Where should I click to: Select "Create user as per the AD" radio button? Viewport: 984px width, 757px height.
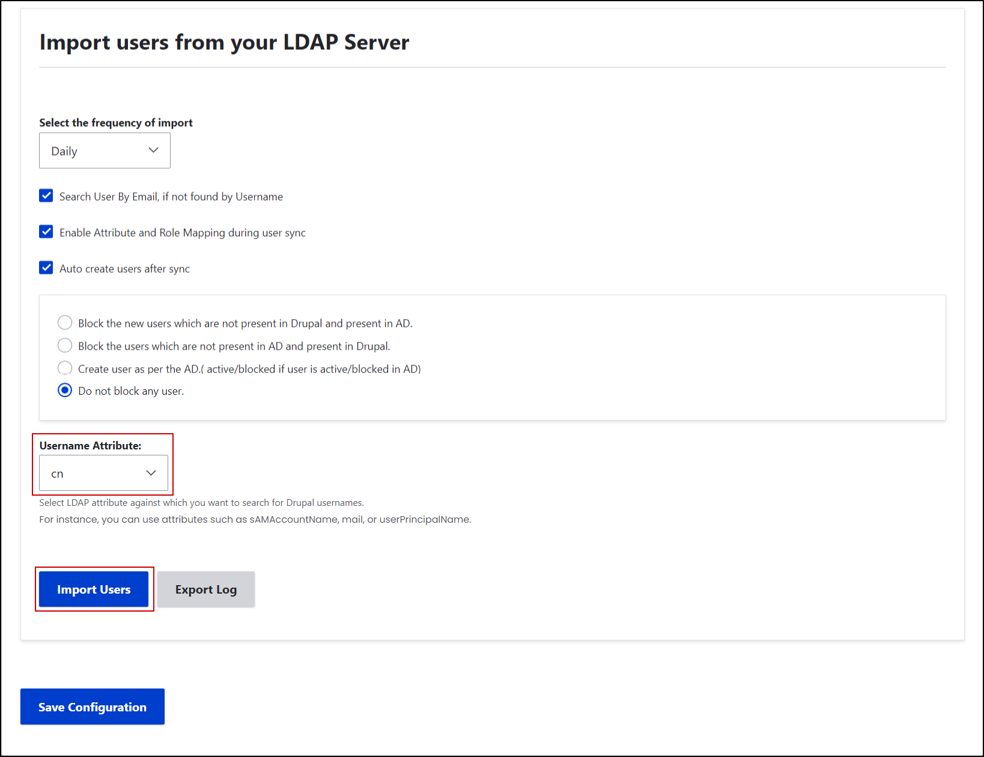coord(65,368)
